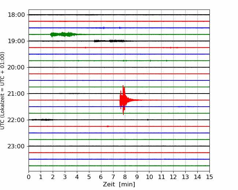238x190 pixels.
Task: Click the x-axis tick label 0
Action: 29,177
